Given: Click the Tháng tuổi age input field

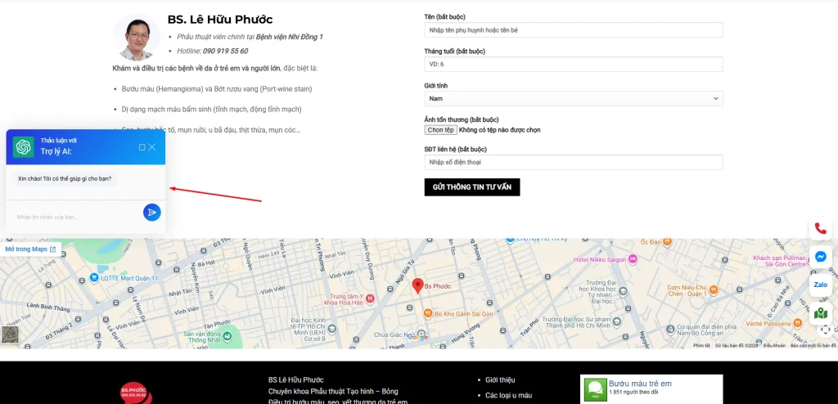Looking at the screenshot, I should pos(574,64).
